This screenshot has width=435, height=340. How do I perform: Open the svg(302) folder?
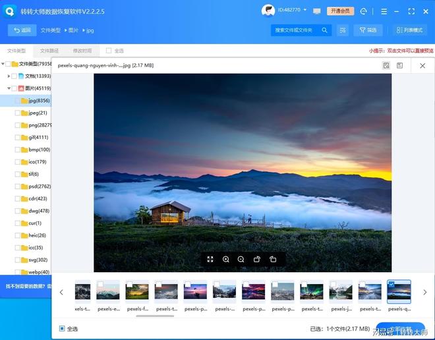click(34, 260)
